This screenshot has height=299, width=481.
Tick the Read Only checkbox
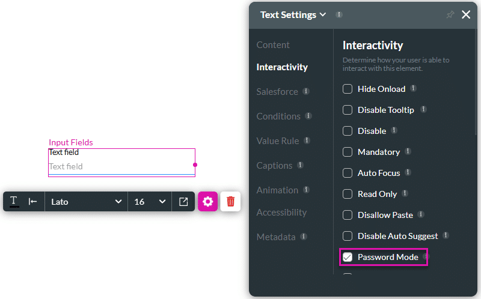[x=348, y=194]
